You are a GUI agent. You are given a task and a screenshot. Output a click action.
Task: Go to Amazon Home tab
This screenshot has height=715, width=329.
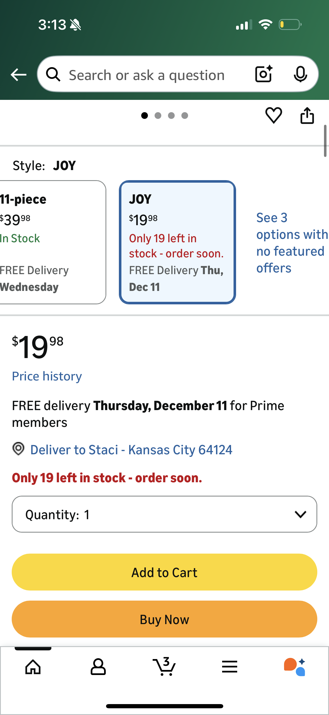[x=33, y=667]
